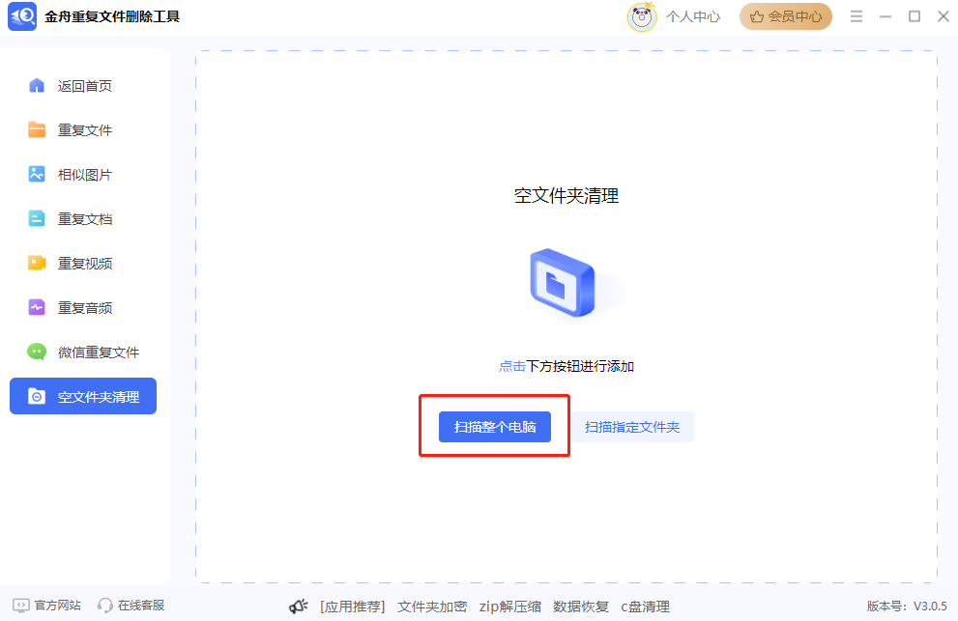
Task: Click the orange folder icon for 重复文件
Action: coord(37,130)
